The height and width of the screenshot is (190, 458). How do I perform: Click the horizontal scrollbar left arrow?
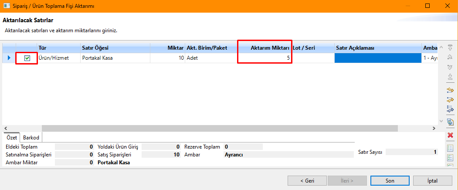click(6, 129)
